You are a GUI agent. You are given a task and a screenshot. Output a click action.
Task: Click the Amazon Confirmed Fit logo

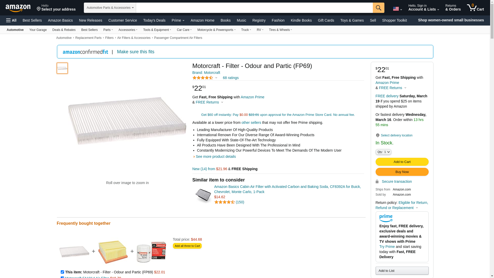85,52
